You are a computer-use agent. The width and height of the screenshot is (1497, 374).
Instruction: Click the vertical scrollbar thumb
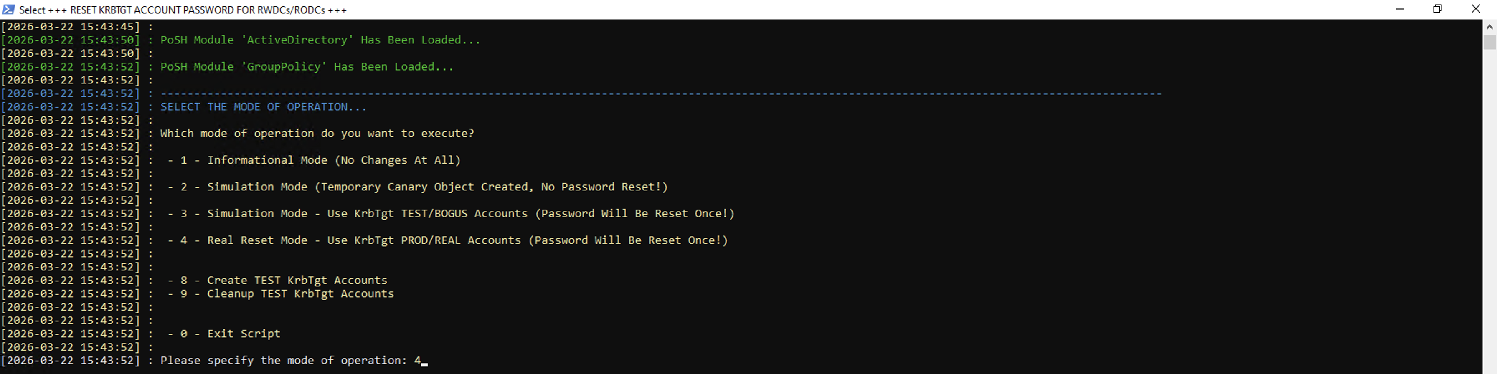1489,43
